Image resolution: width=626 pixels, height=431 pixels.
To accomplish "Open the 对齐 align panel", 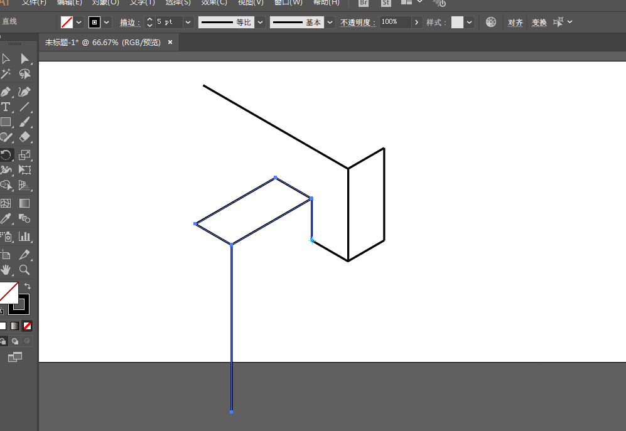I will click(x=515, y=23).
